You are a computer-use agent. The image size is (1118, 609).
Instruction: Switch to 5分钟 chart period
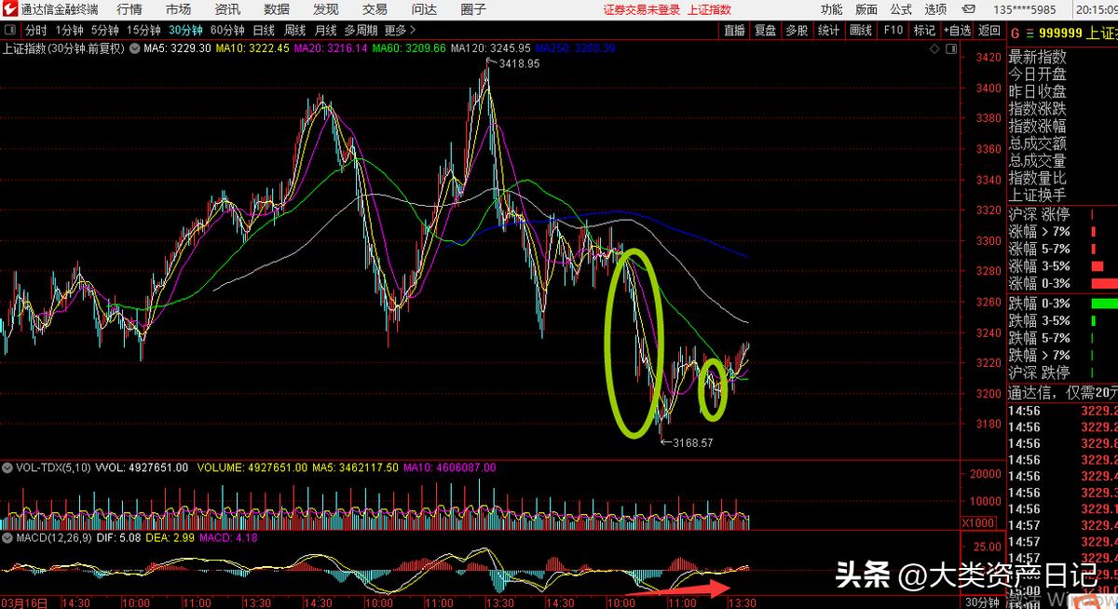(x=105, y=30)
